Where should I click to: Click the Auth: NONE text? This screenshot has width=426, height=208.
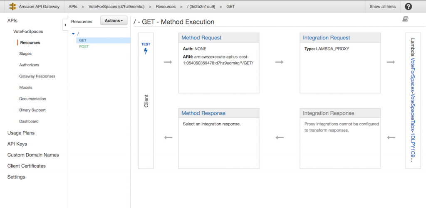pyautogui.click(x=195, y=49)
